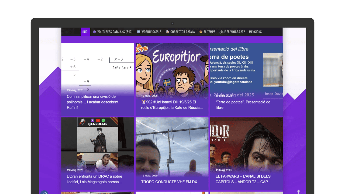This screenshot has width=345, height=194.
Task: Click the date on the L'Oran DRAC post
Action: (x=75, y=170)
